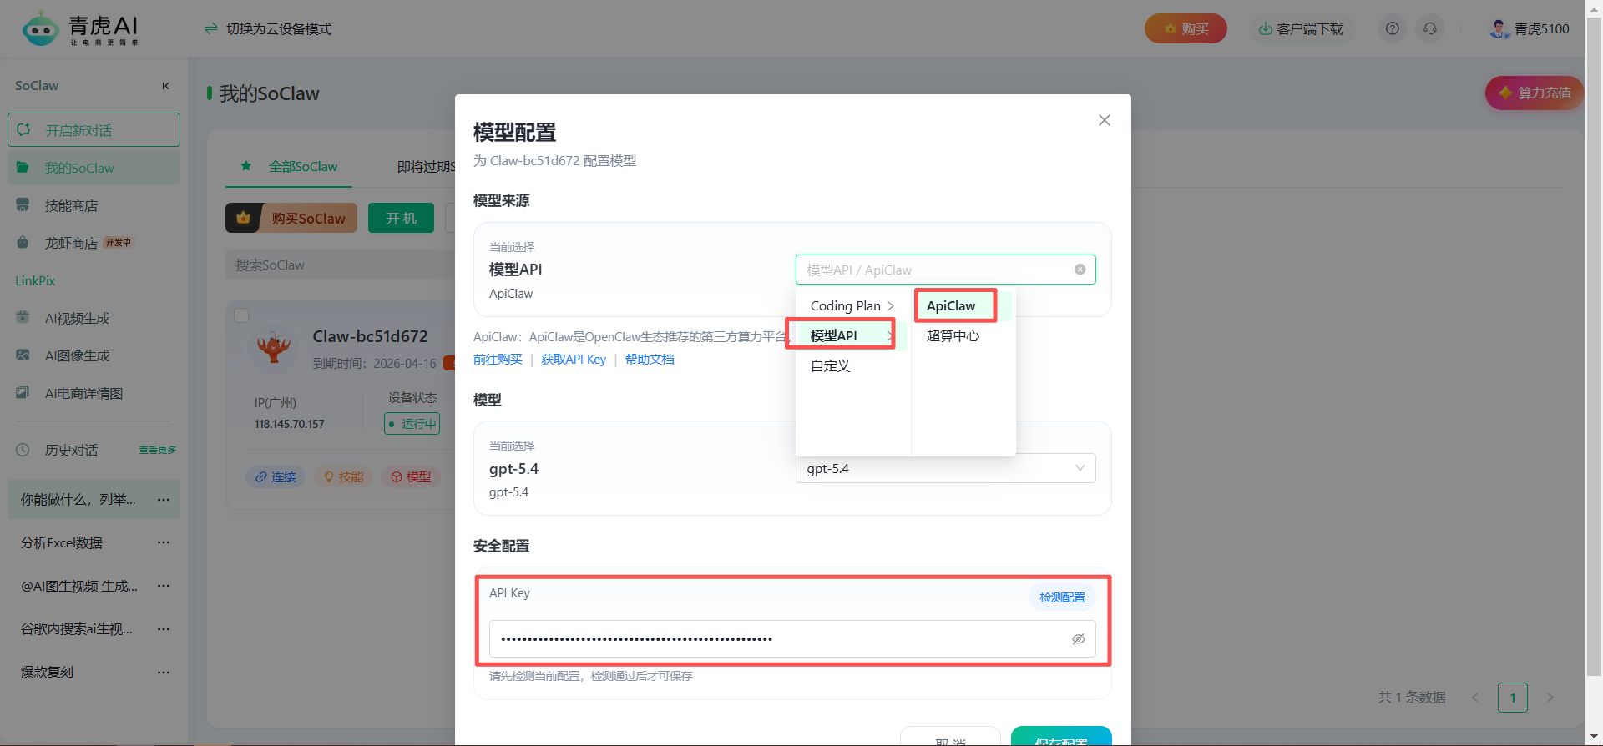This screenshot has height=746, width=1603.
Task: Click page number 1 in pagination
Action: [x=1513, y=698]
